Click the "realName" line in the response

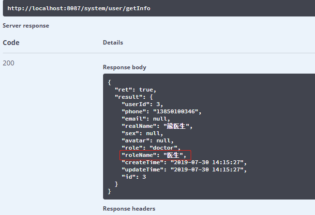157,126
